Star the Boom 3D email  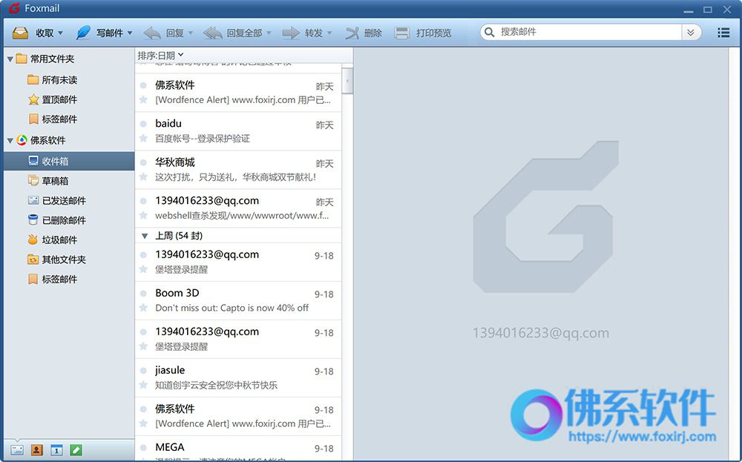click(x=143, y=308)
